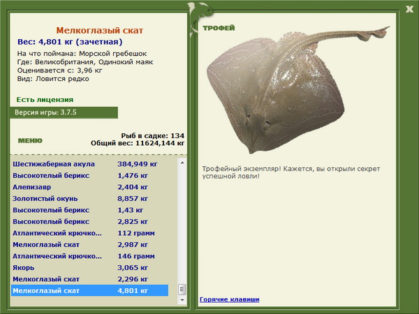
Task: Click the fish logo icon at top
Action: [x=200, y=18]
